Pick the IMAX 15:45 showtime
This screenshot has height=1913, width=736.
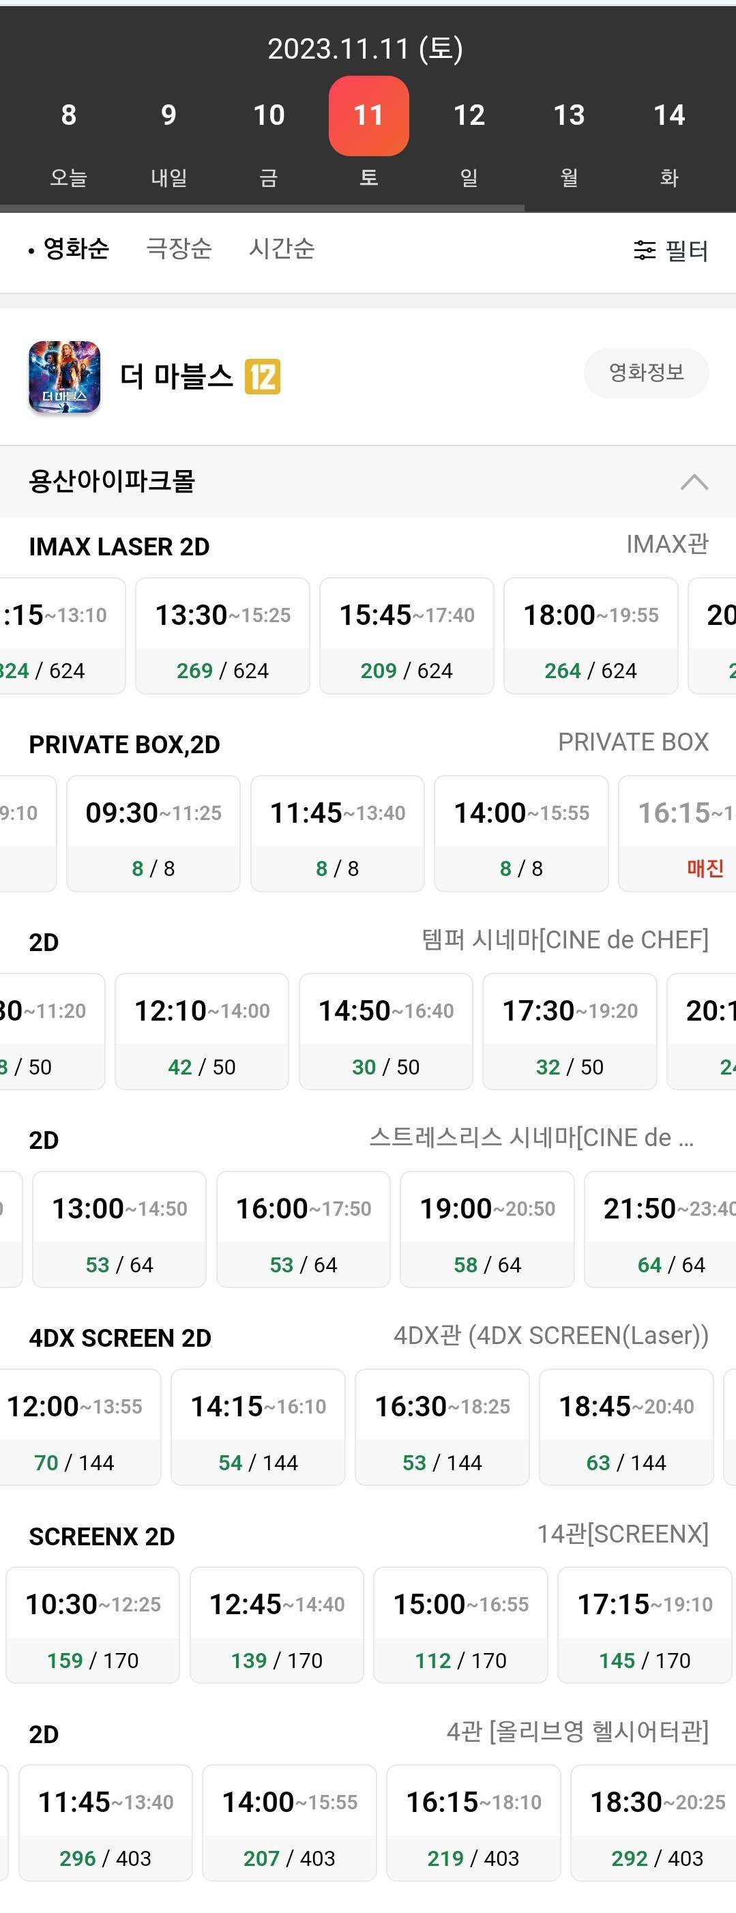407,636
